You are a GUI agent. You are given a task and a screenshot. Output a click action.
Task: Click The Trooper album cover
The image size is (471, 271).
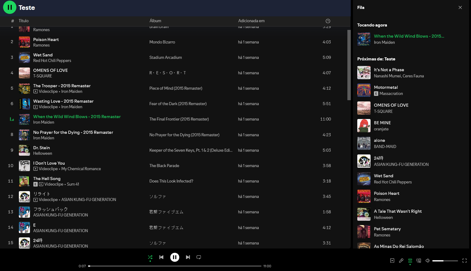24,88
